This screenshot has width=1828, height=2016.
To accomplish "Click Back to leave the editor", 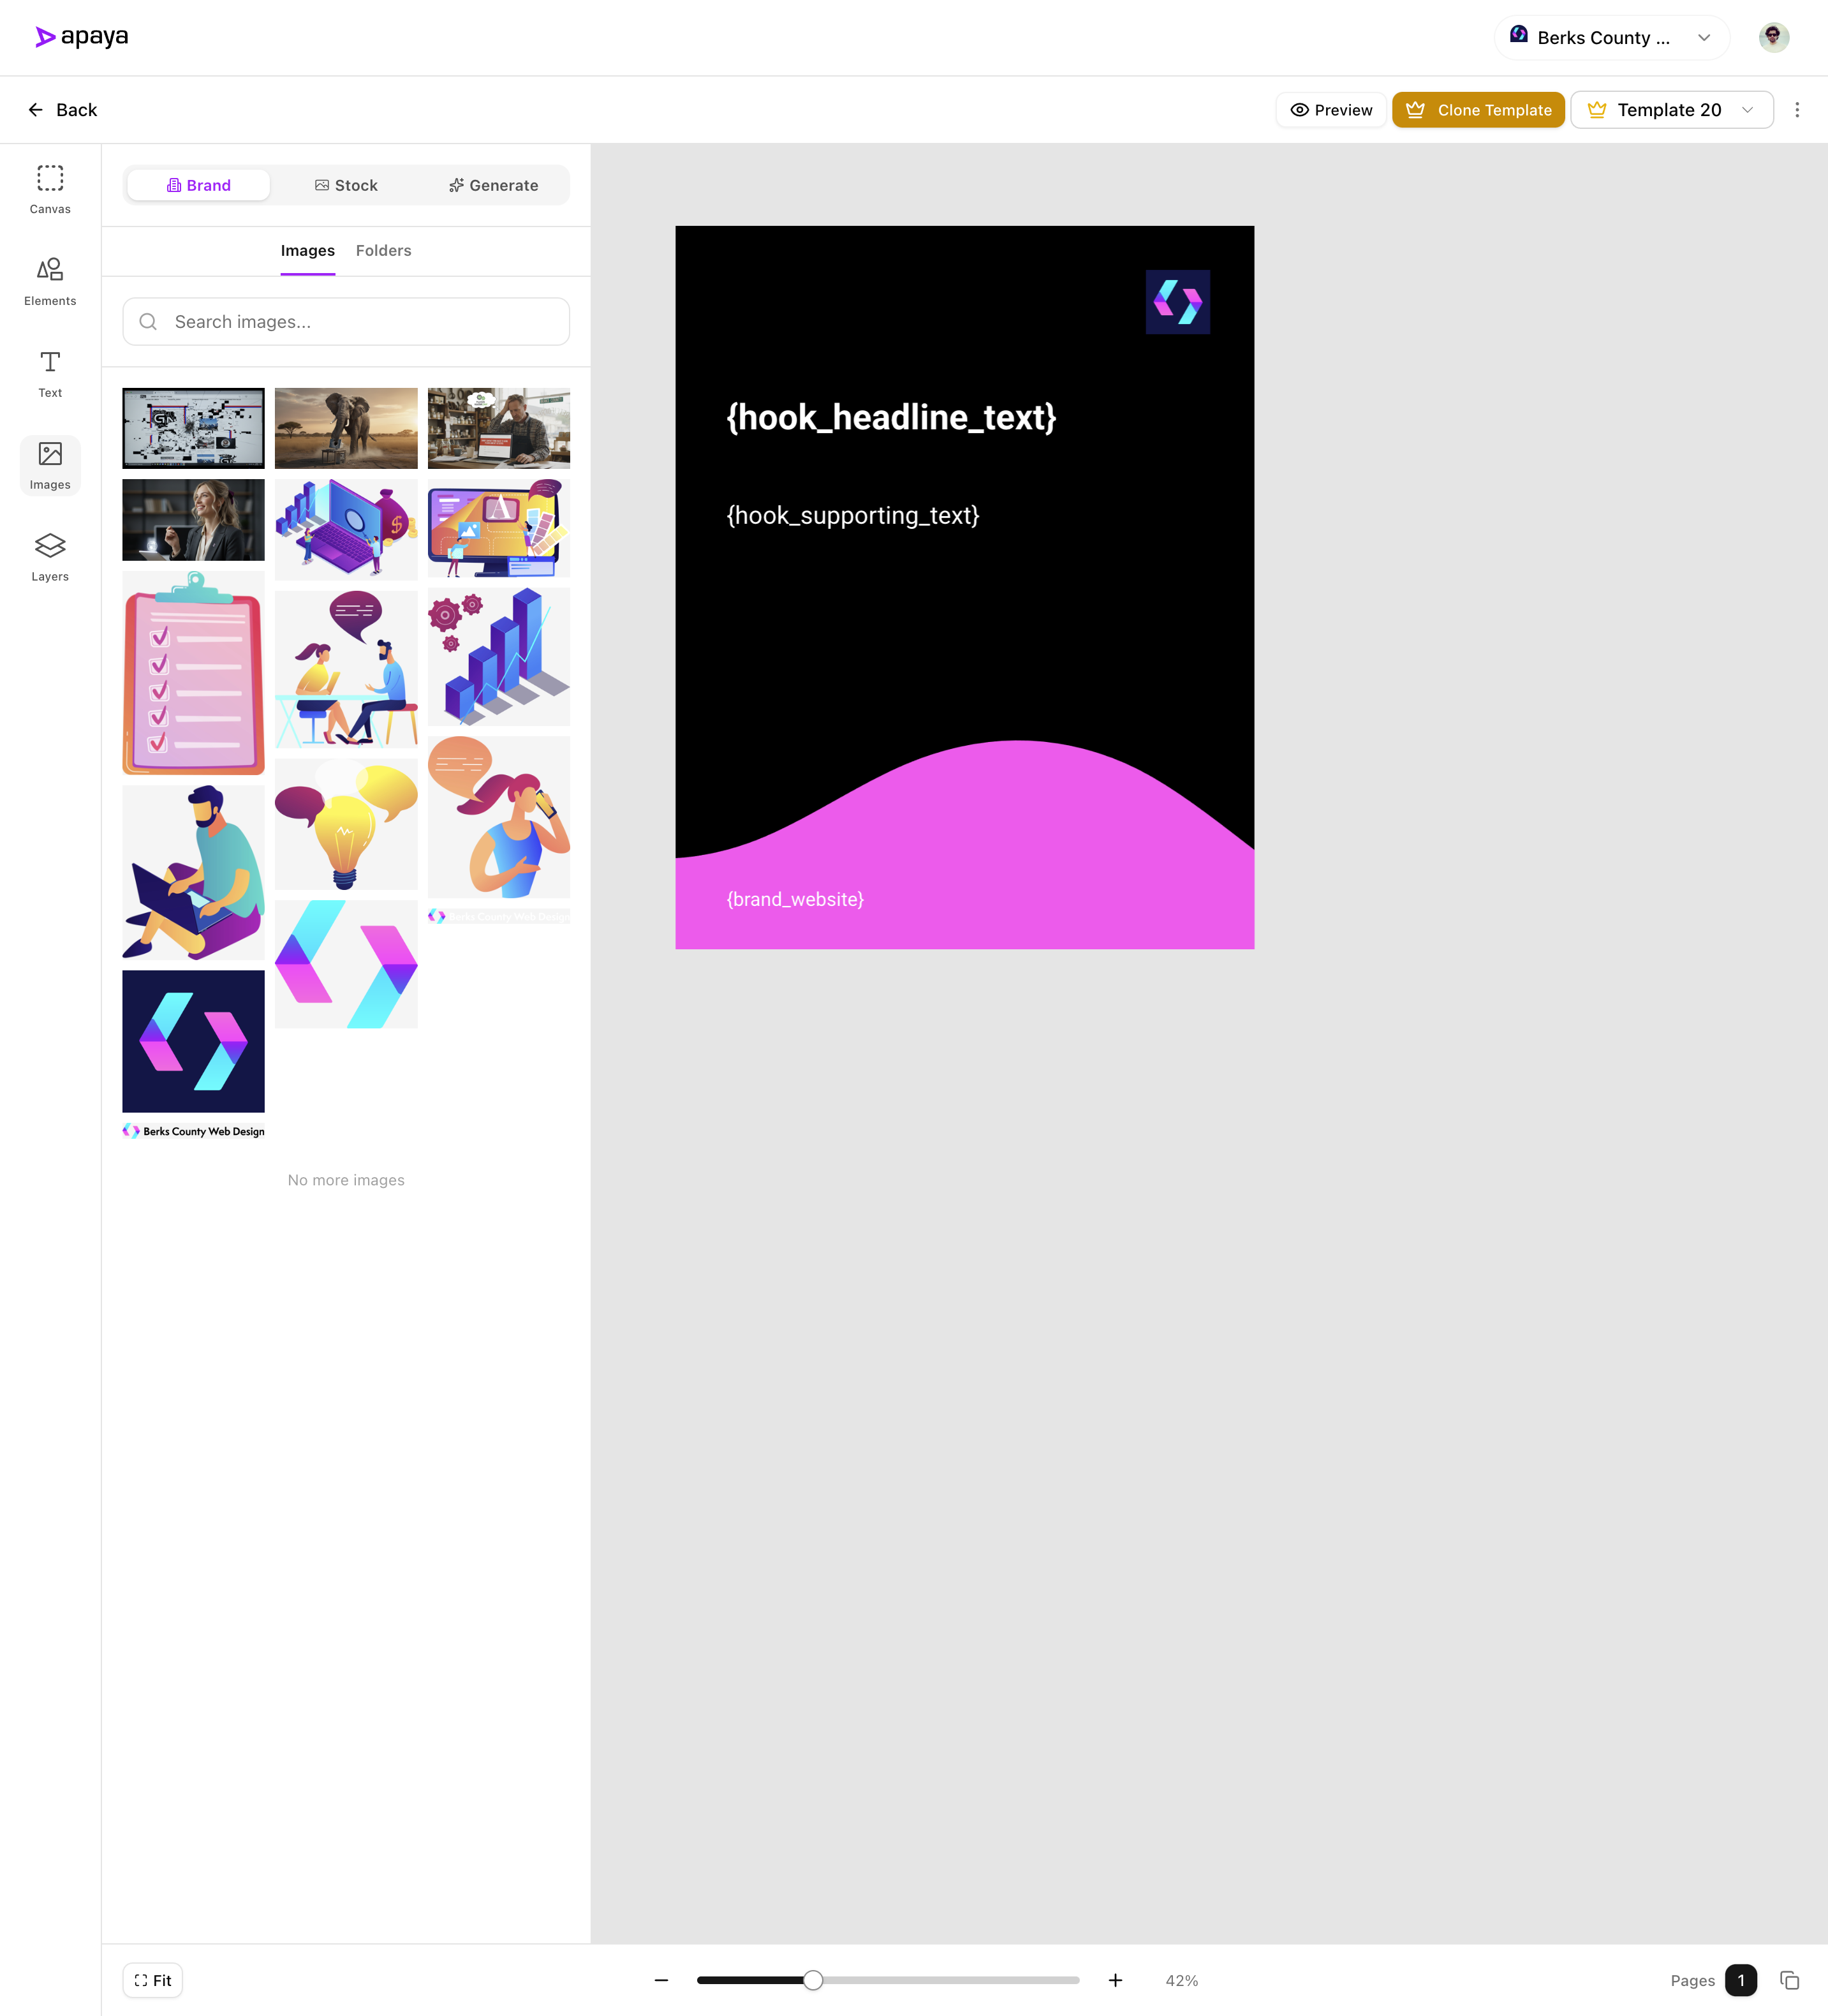I will pyautogui.click(x=62, y=110).
